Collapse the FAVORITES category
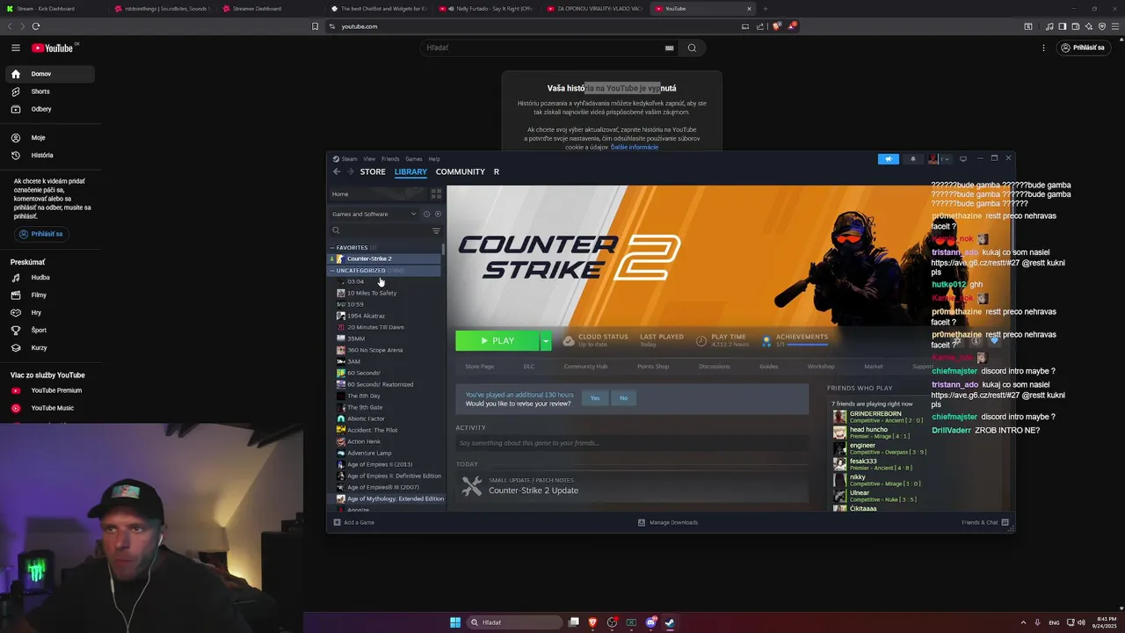 tap(332, 248)
